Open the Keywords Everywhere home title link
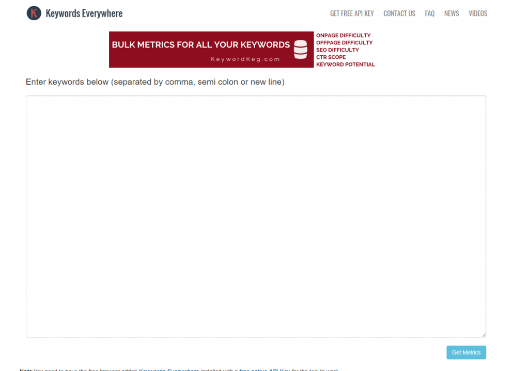 [x=84, y=13]
